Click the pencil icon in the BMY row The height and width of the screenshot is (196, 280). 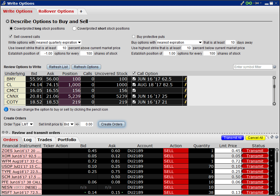point(185,79)
